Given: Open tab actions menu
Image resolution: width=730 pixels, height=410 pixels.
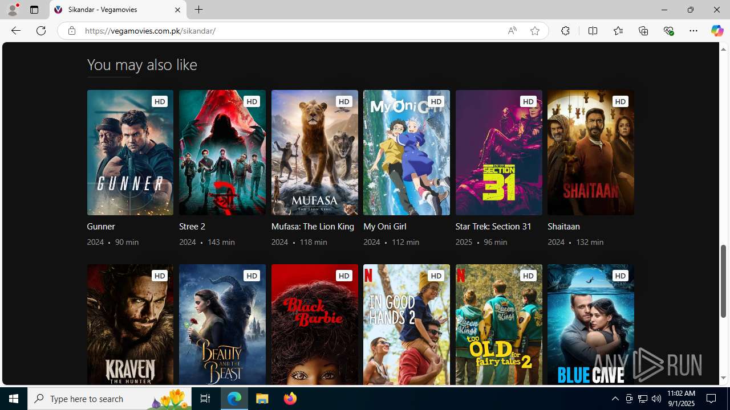Looking at the screenshot, I should tap(34, 10).
